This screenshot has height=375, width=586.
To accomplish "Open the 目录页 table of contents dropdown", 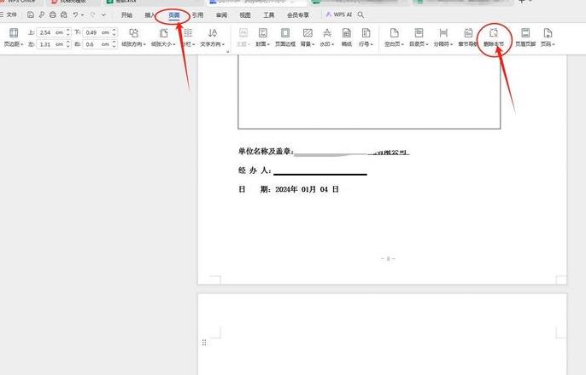I will tap(419, 37).
